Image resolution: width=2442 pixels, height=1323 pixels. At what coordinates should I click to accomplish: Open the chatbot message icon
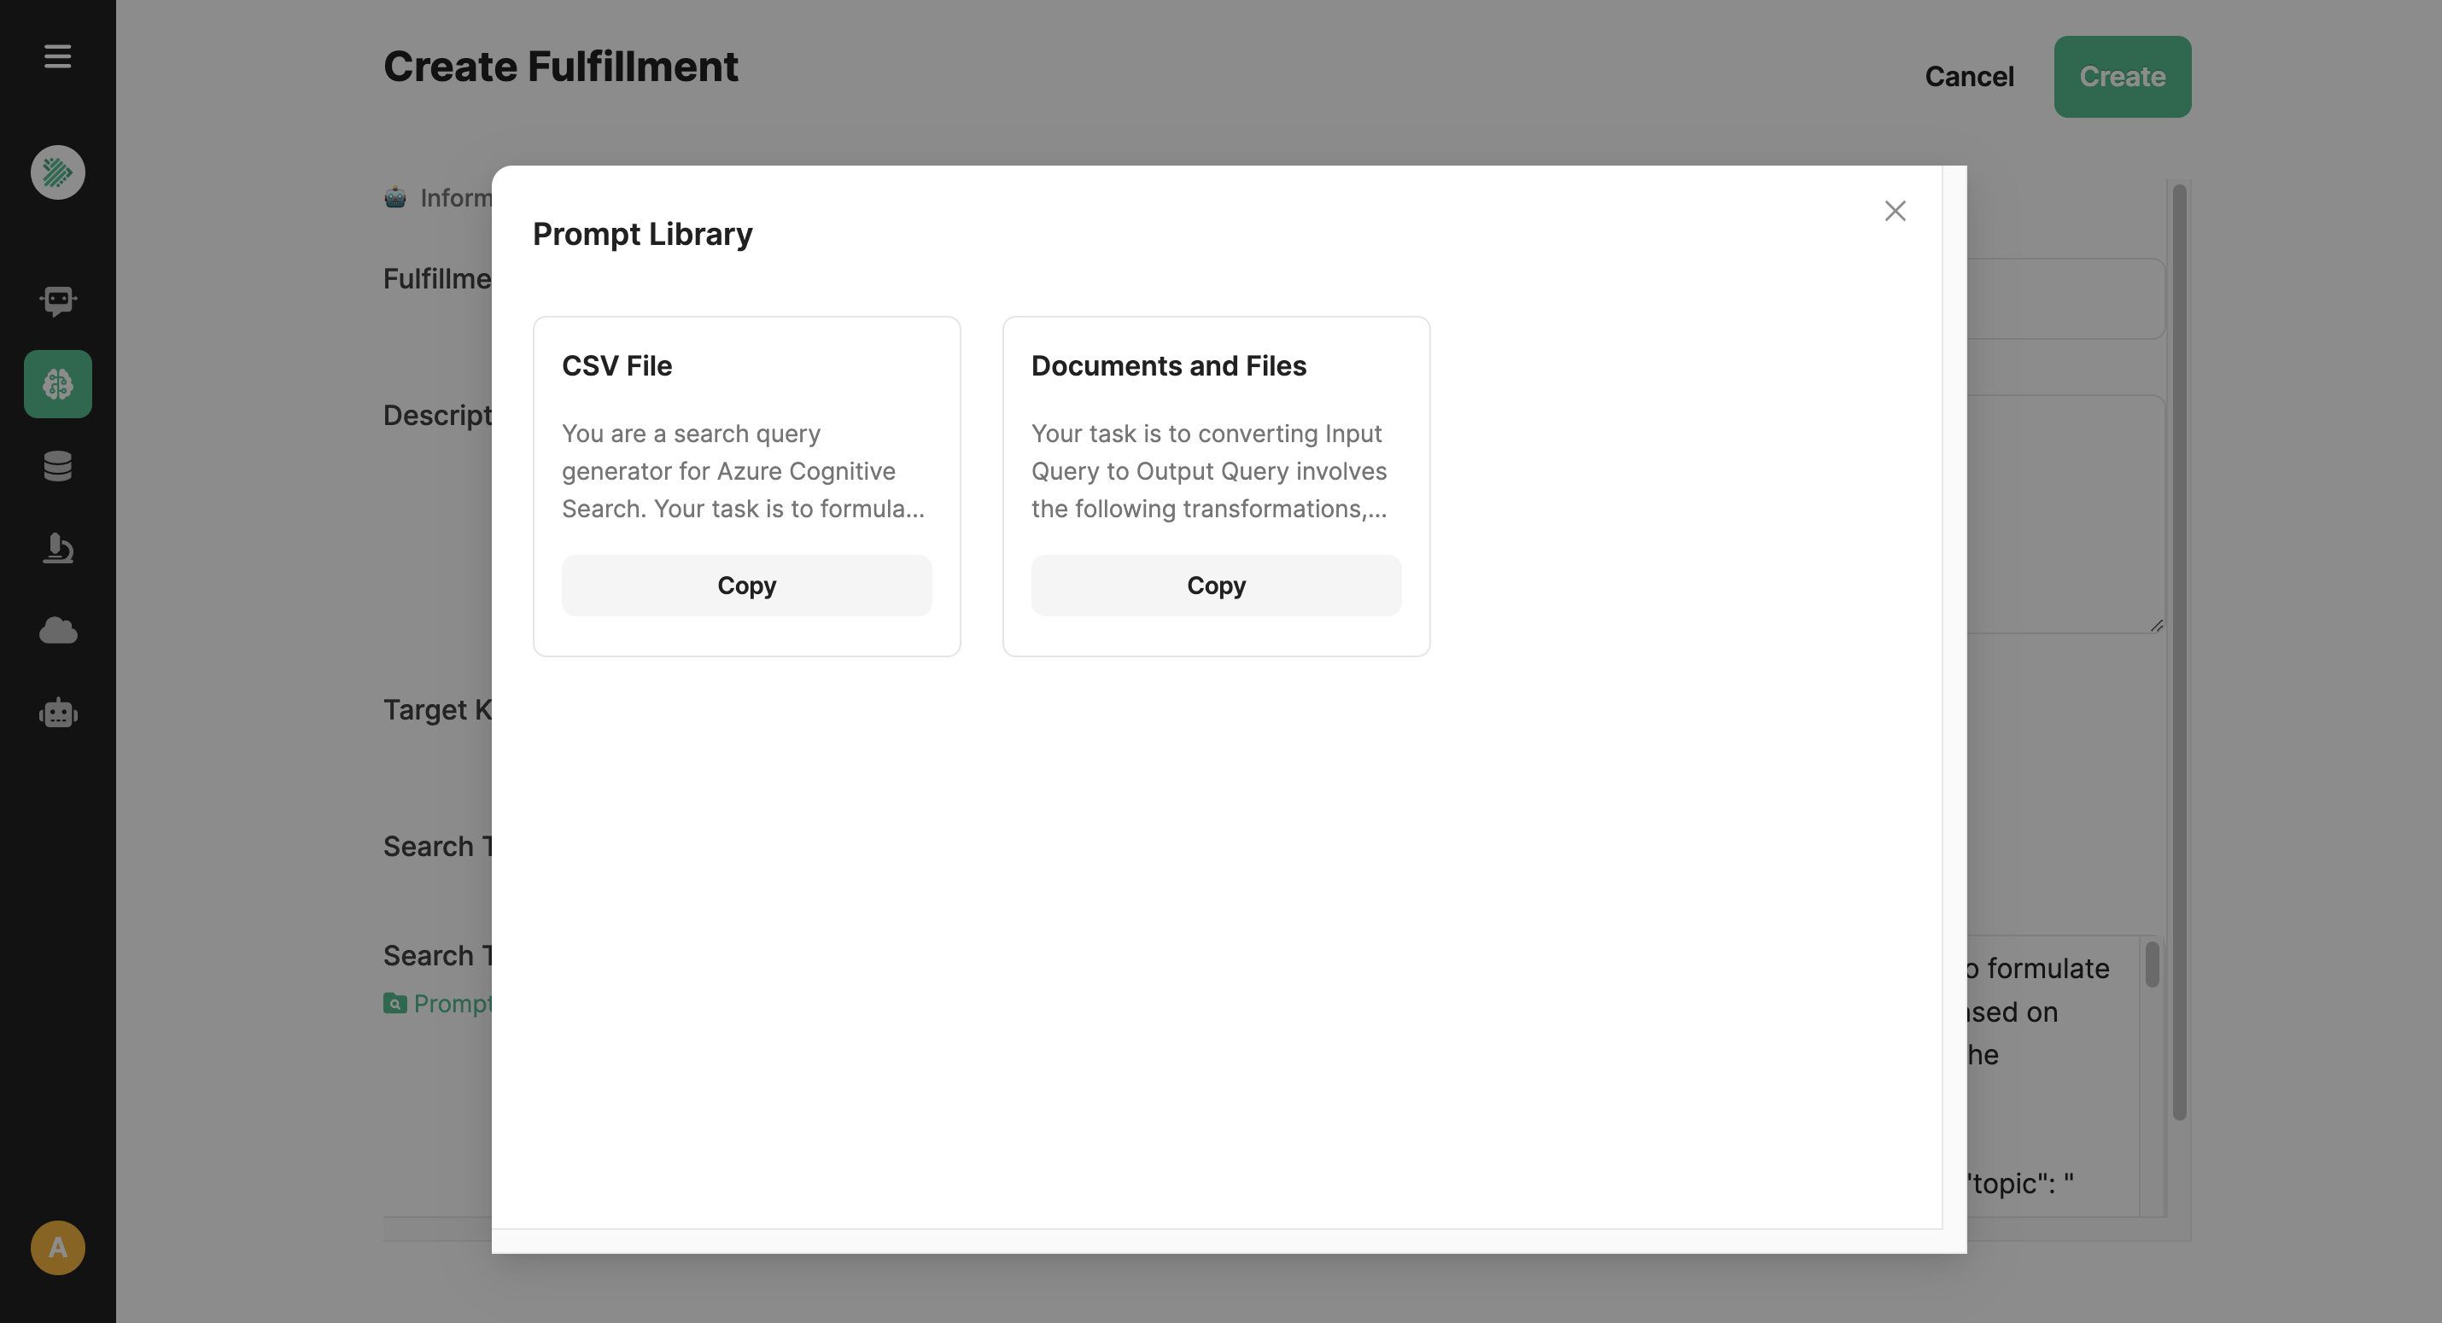(58, 301)
